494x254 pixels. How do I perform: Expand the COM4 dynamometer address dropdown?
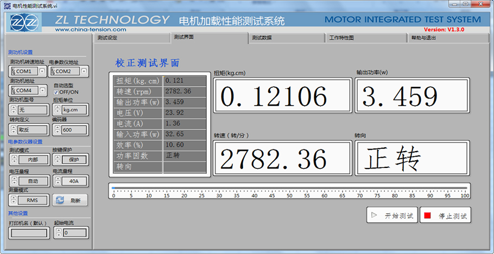click(x=43, y=90)
